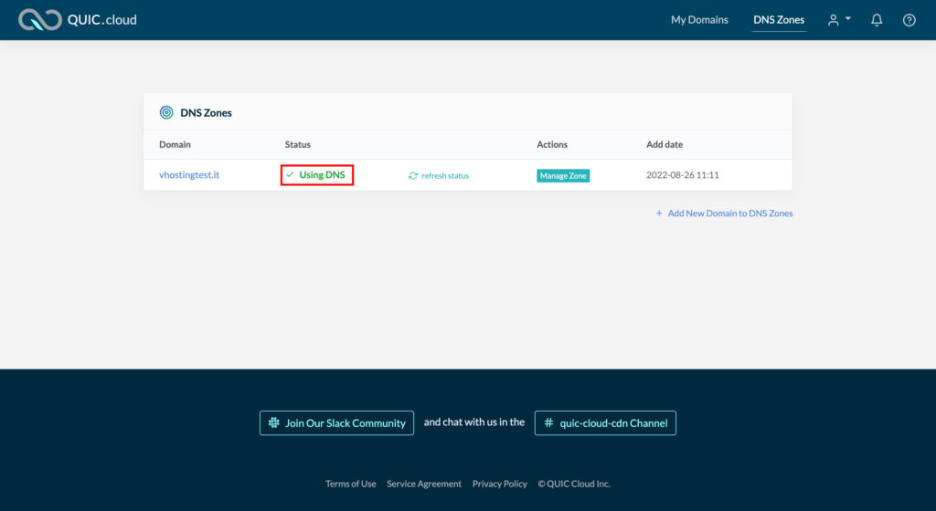936x511 pixels.
Task: Click the refresh status icon
Action: click(x=412, y=176)
